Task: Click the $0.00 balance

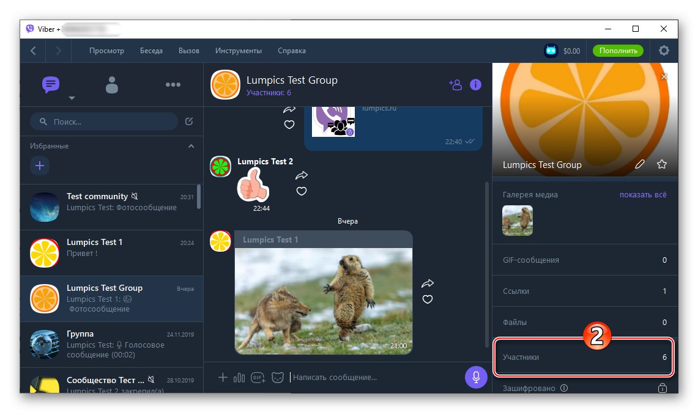Action: [x=571, y=51]
